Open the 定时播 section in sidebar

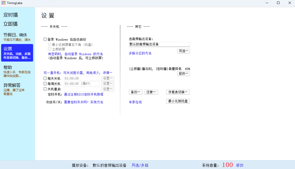[x=11, y=15]
